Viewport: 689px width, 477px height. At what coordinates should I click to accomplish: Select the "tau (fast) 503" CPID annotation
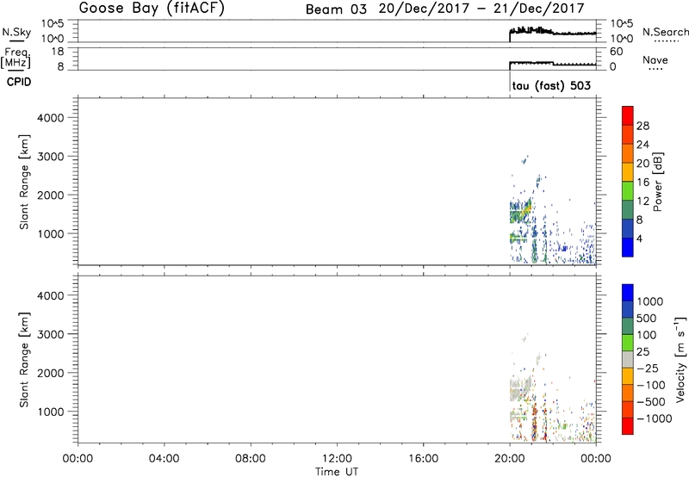(x=551, y=85)
